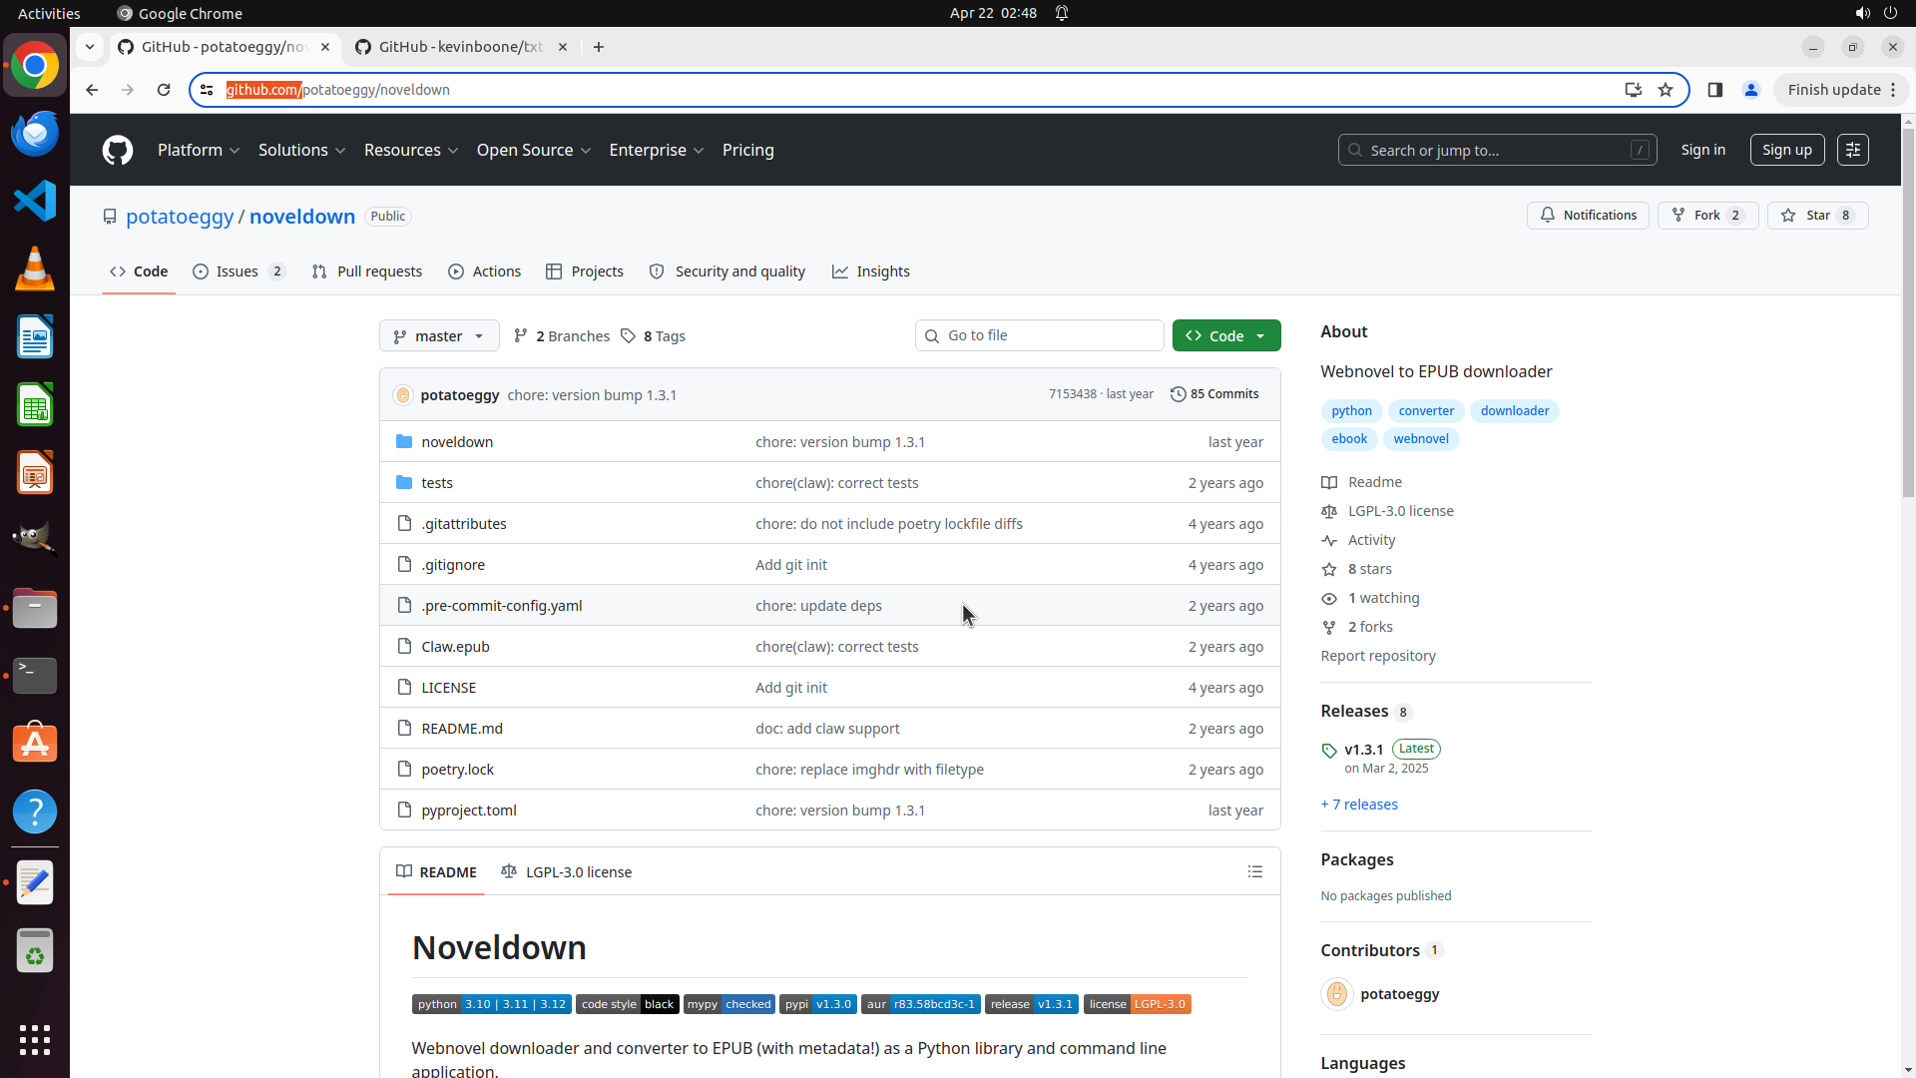Open the README outline icon

click(1254, 872)
